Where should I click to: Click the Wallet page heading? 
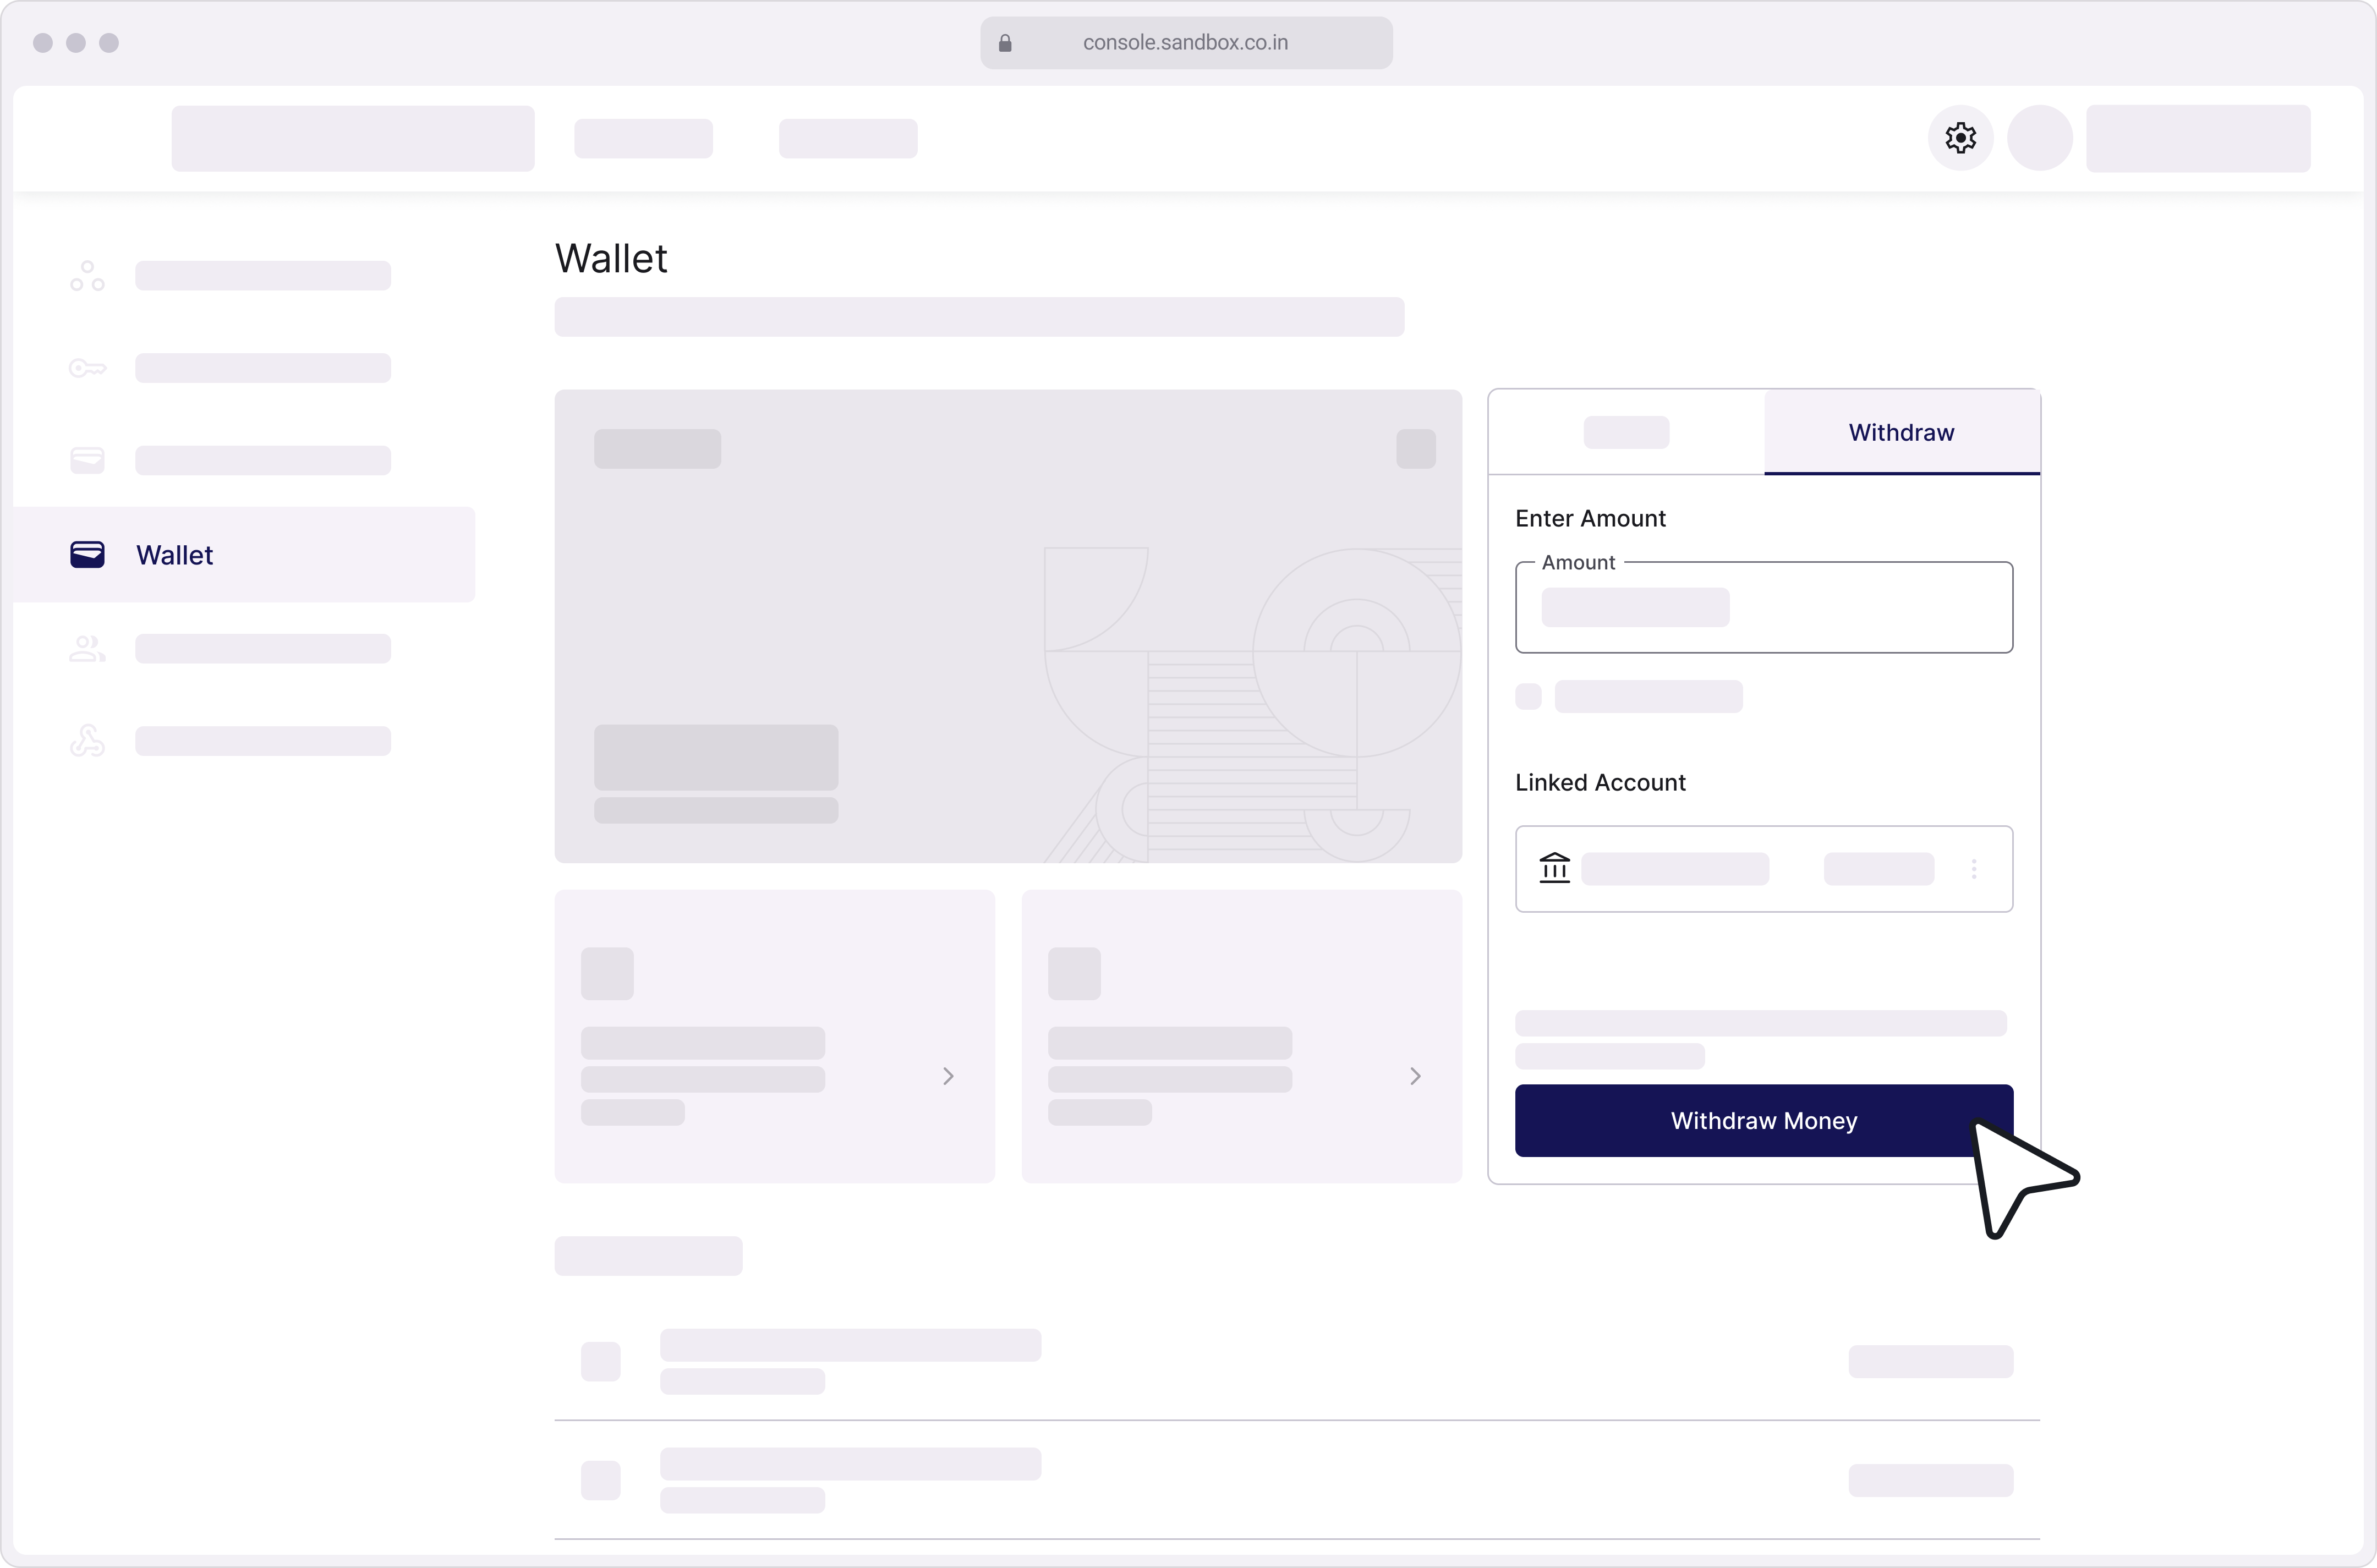(611, 258)
